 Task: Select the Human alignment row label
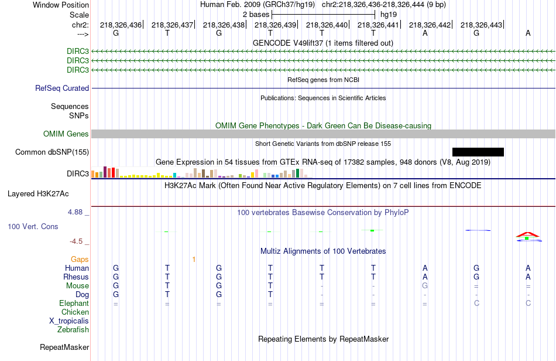pos(77,268)
